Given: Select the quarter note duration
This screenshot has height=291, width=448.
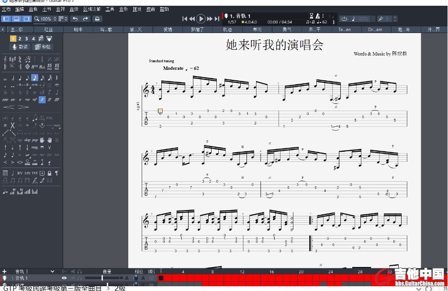Looking at the screenshot, I should click(x=20, y=78).
